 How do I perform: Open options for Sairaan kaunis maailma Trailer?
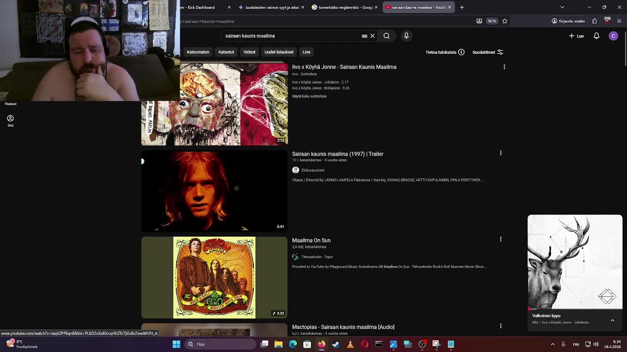[x=501, y=153]
